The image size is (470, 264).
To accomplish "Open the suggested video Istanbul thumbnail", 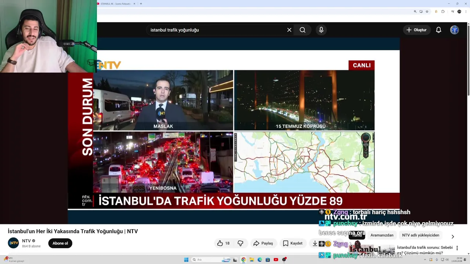I will [x=372, y=250].
